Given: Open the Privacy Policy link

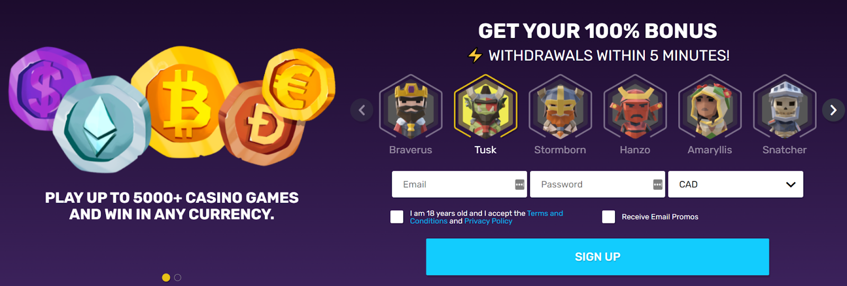Looking at the screenshot, I should (x=488, y=221).
